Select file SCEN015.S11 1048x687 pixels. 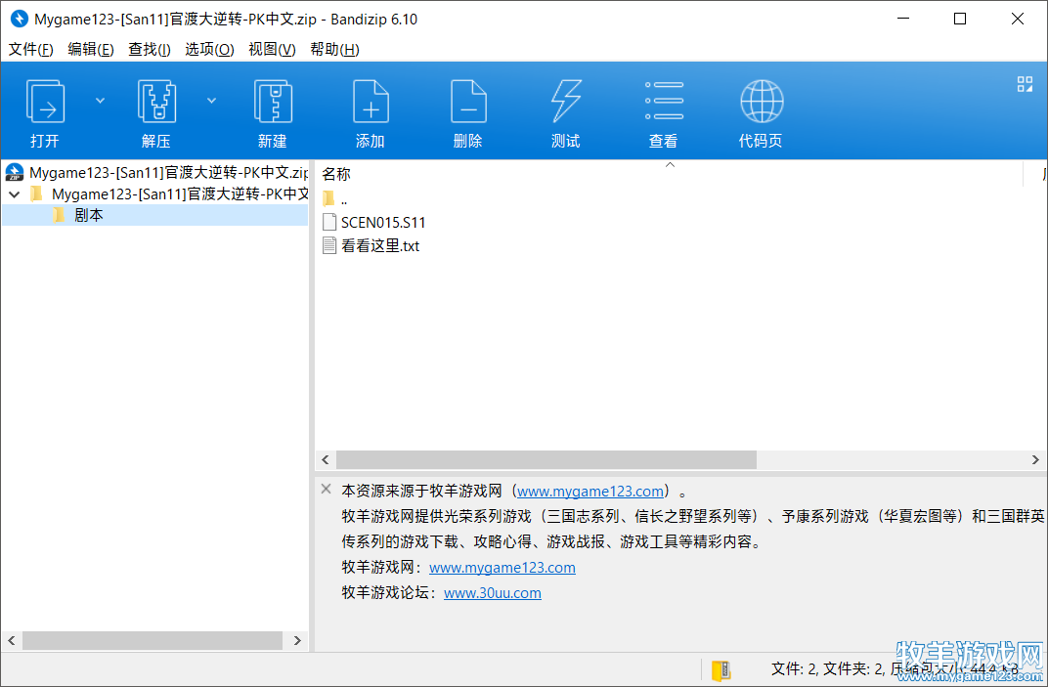pos(383,223)
